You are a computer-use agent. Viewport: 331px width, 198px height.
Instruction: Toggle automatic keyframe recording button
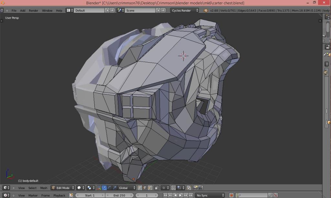click(231, 195)
